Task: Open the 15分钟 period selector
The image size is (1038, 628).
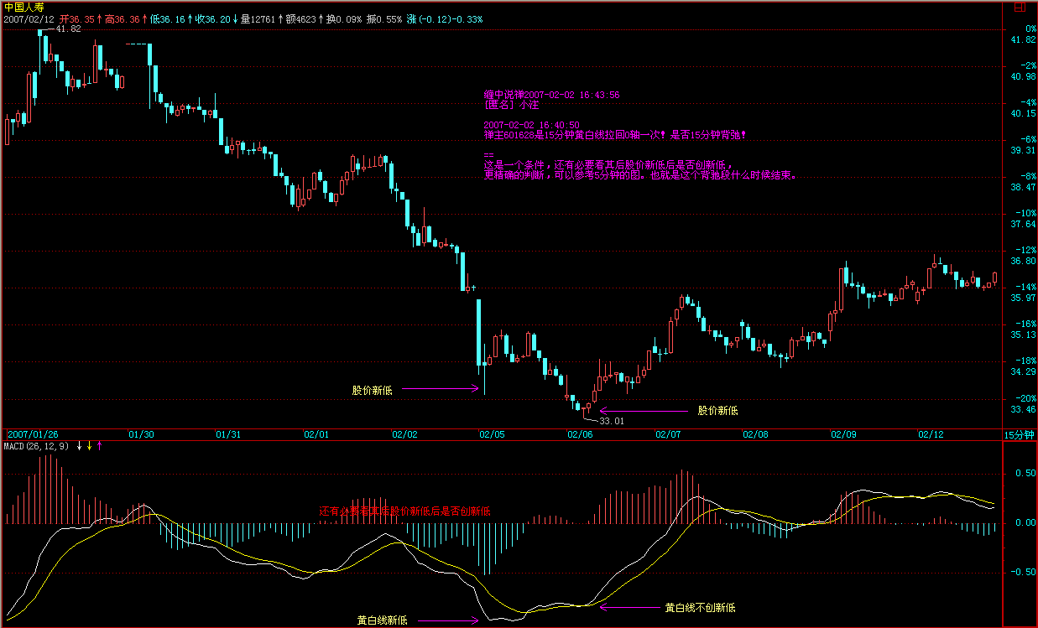Action: [x=1020, y=434]
